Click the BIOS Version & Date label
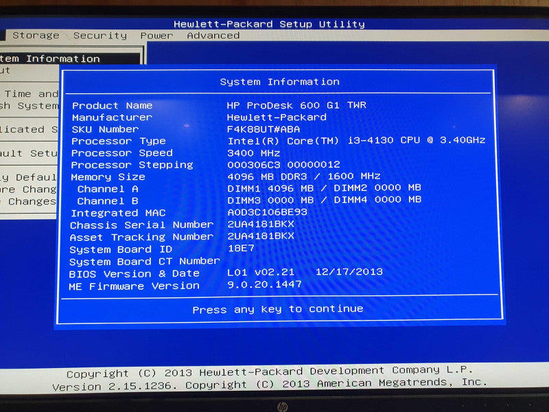 134,273
